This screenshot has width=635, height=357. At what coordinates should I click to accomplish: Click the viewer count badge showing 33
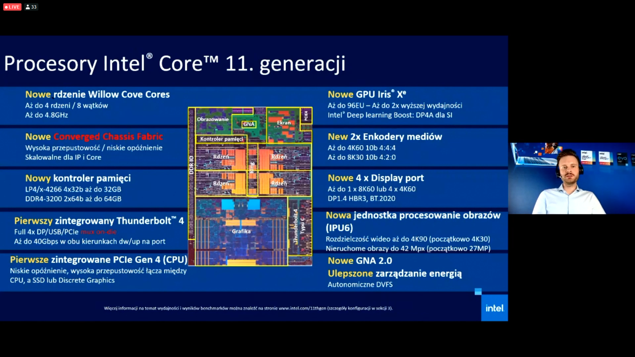[x=31, y=6]
